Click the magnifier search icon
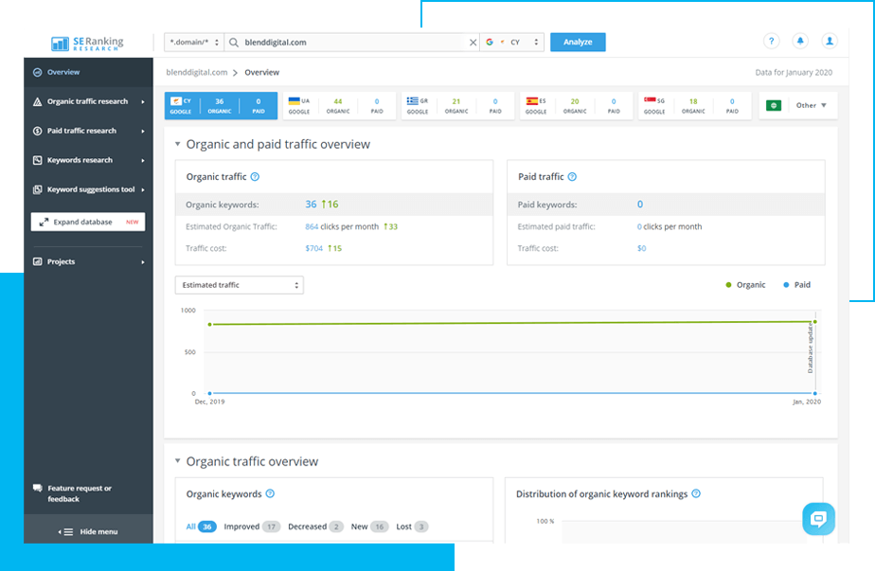 [x=234, y=43]
